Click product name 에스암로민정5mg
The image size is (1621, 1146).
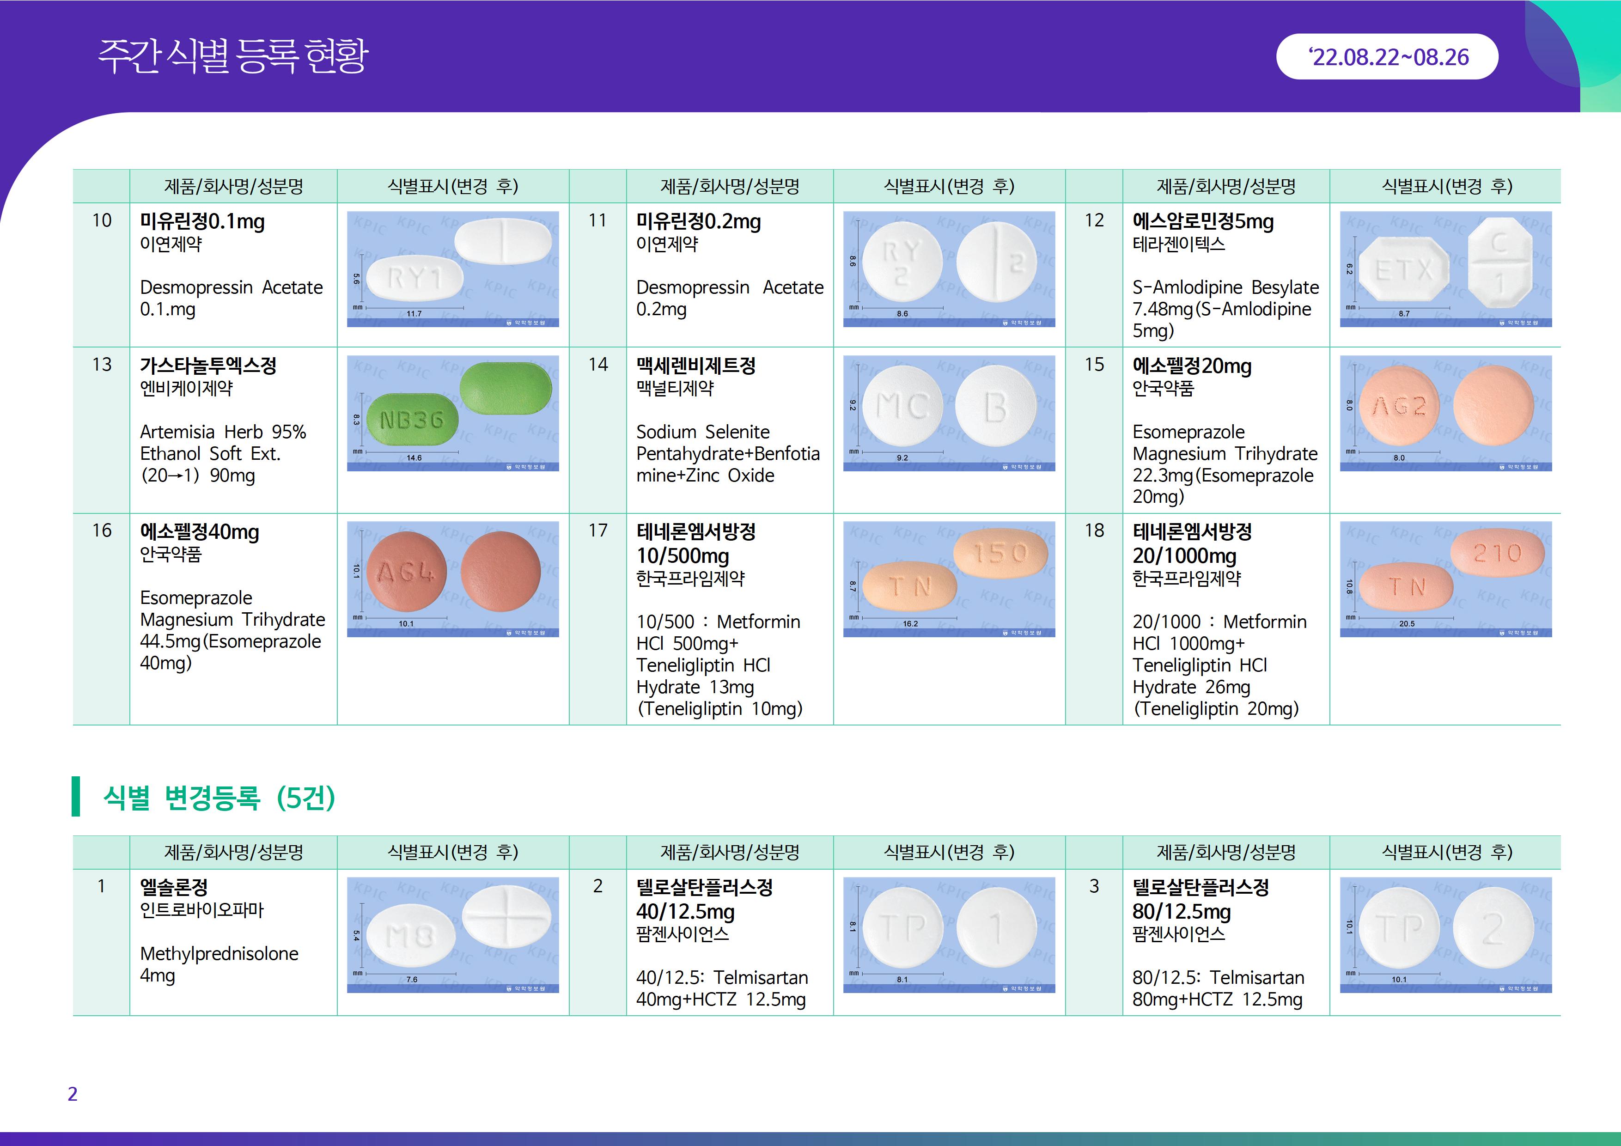pos(1202,222)
